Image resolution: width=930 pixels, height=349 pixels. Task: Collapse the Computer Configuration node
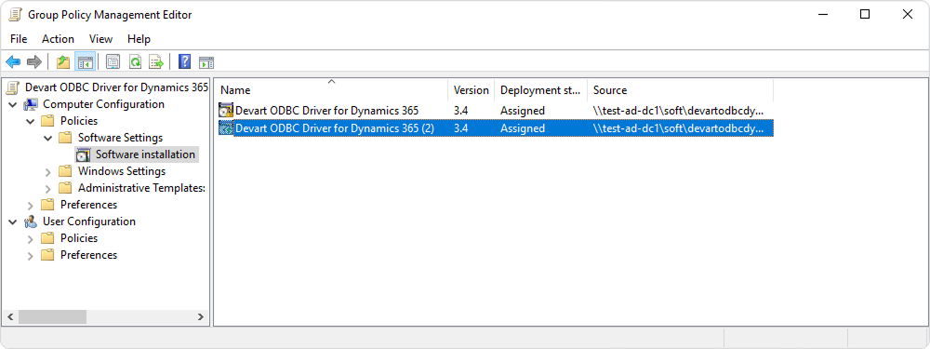click(13, 104)
